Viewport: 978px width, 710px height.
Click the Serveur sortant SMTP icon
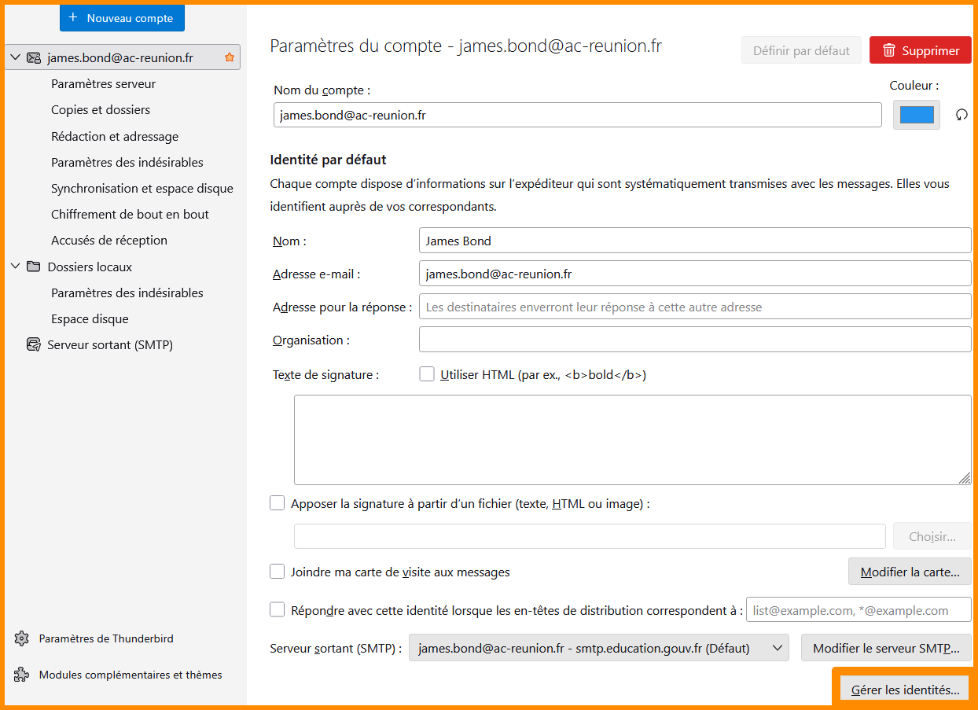tap(33, 344)
